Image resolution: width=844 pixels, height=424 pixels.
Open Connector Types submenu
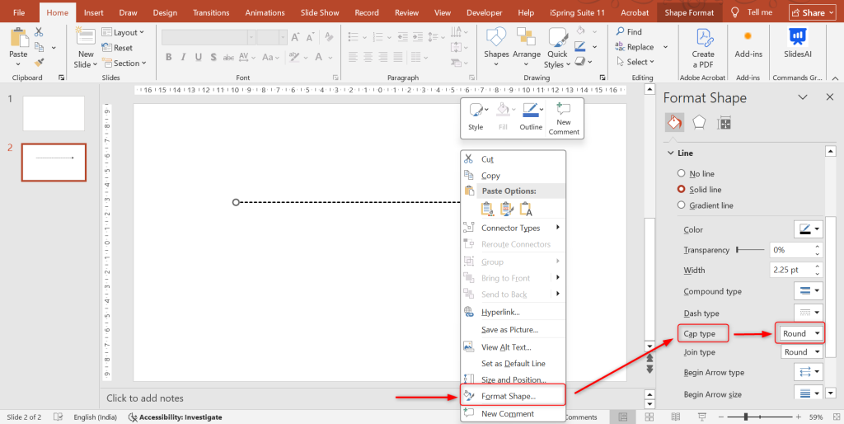click(x=513, y=228)
